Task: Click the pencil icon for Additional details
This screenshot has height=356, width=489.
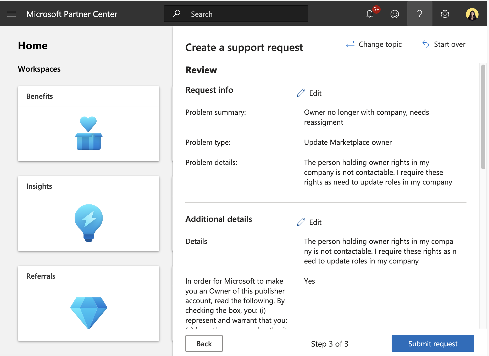Action: click(301, 222)
